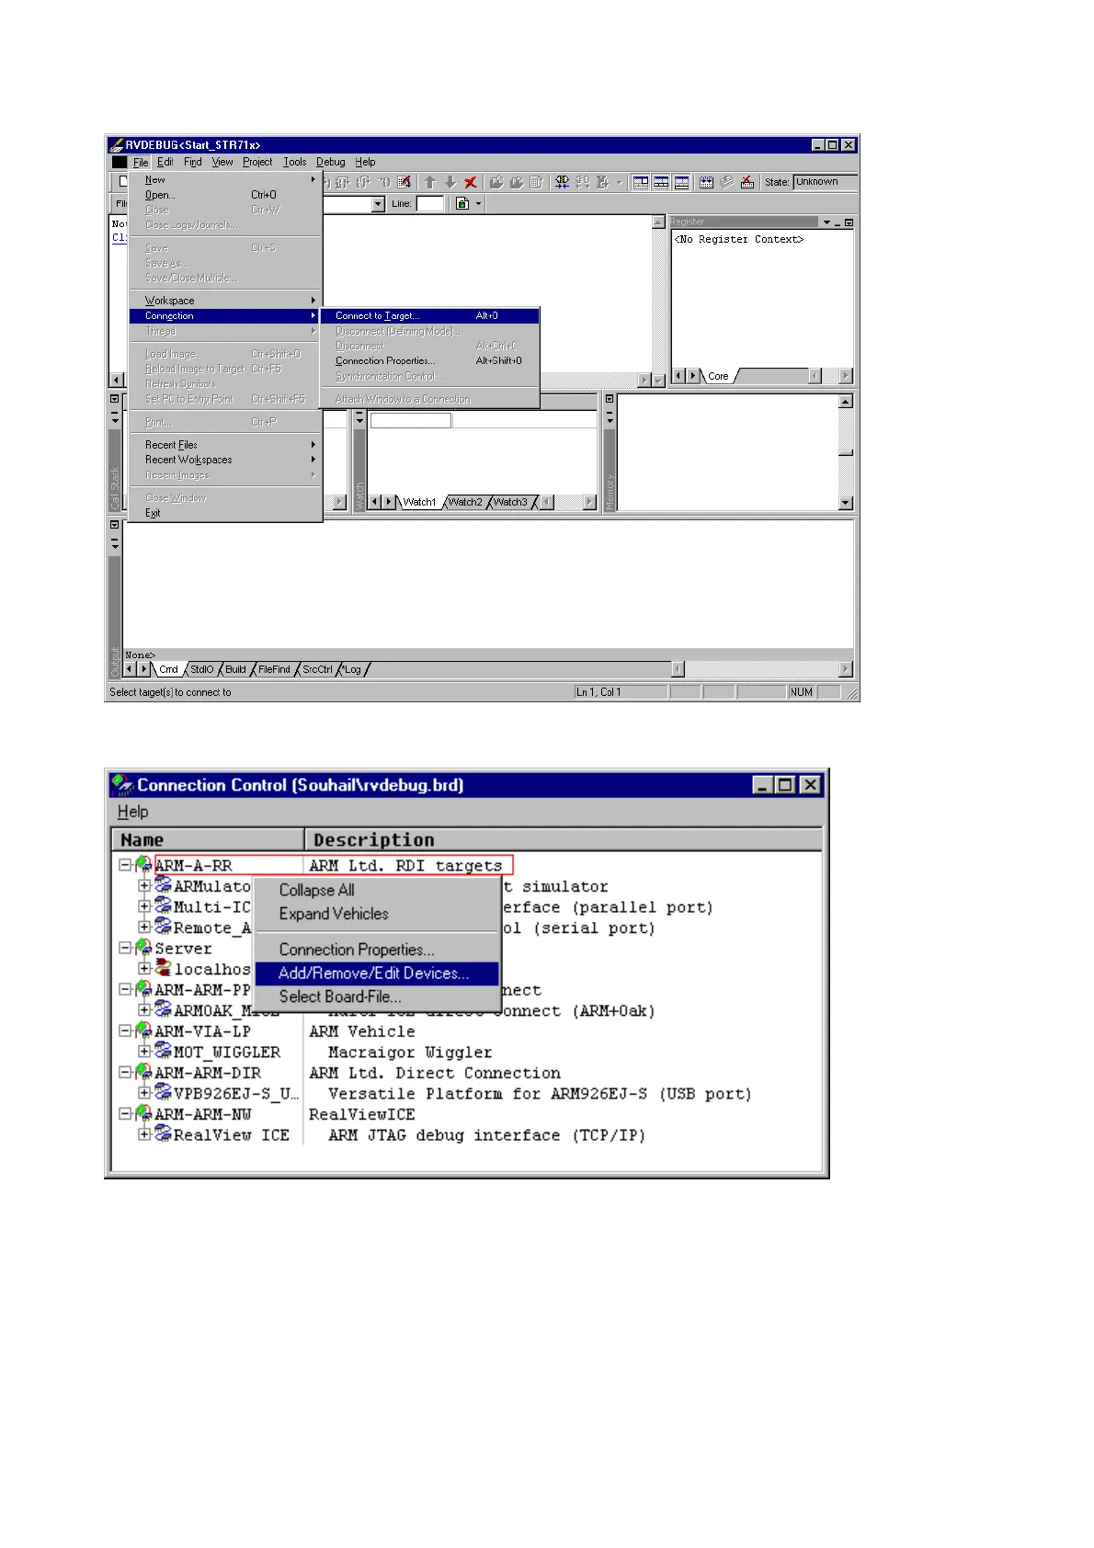
Task: Click the ARM-A-RR vehicle icon
Action: (143, 865)
